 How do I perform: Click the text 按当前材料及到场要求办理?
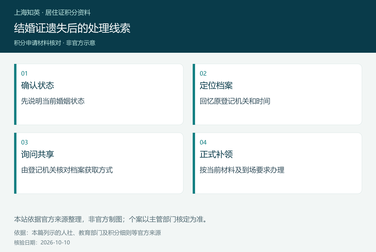click(242, 170)
